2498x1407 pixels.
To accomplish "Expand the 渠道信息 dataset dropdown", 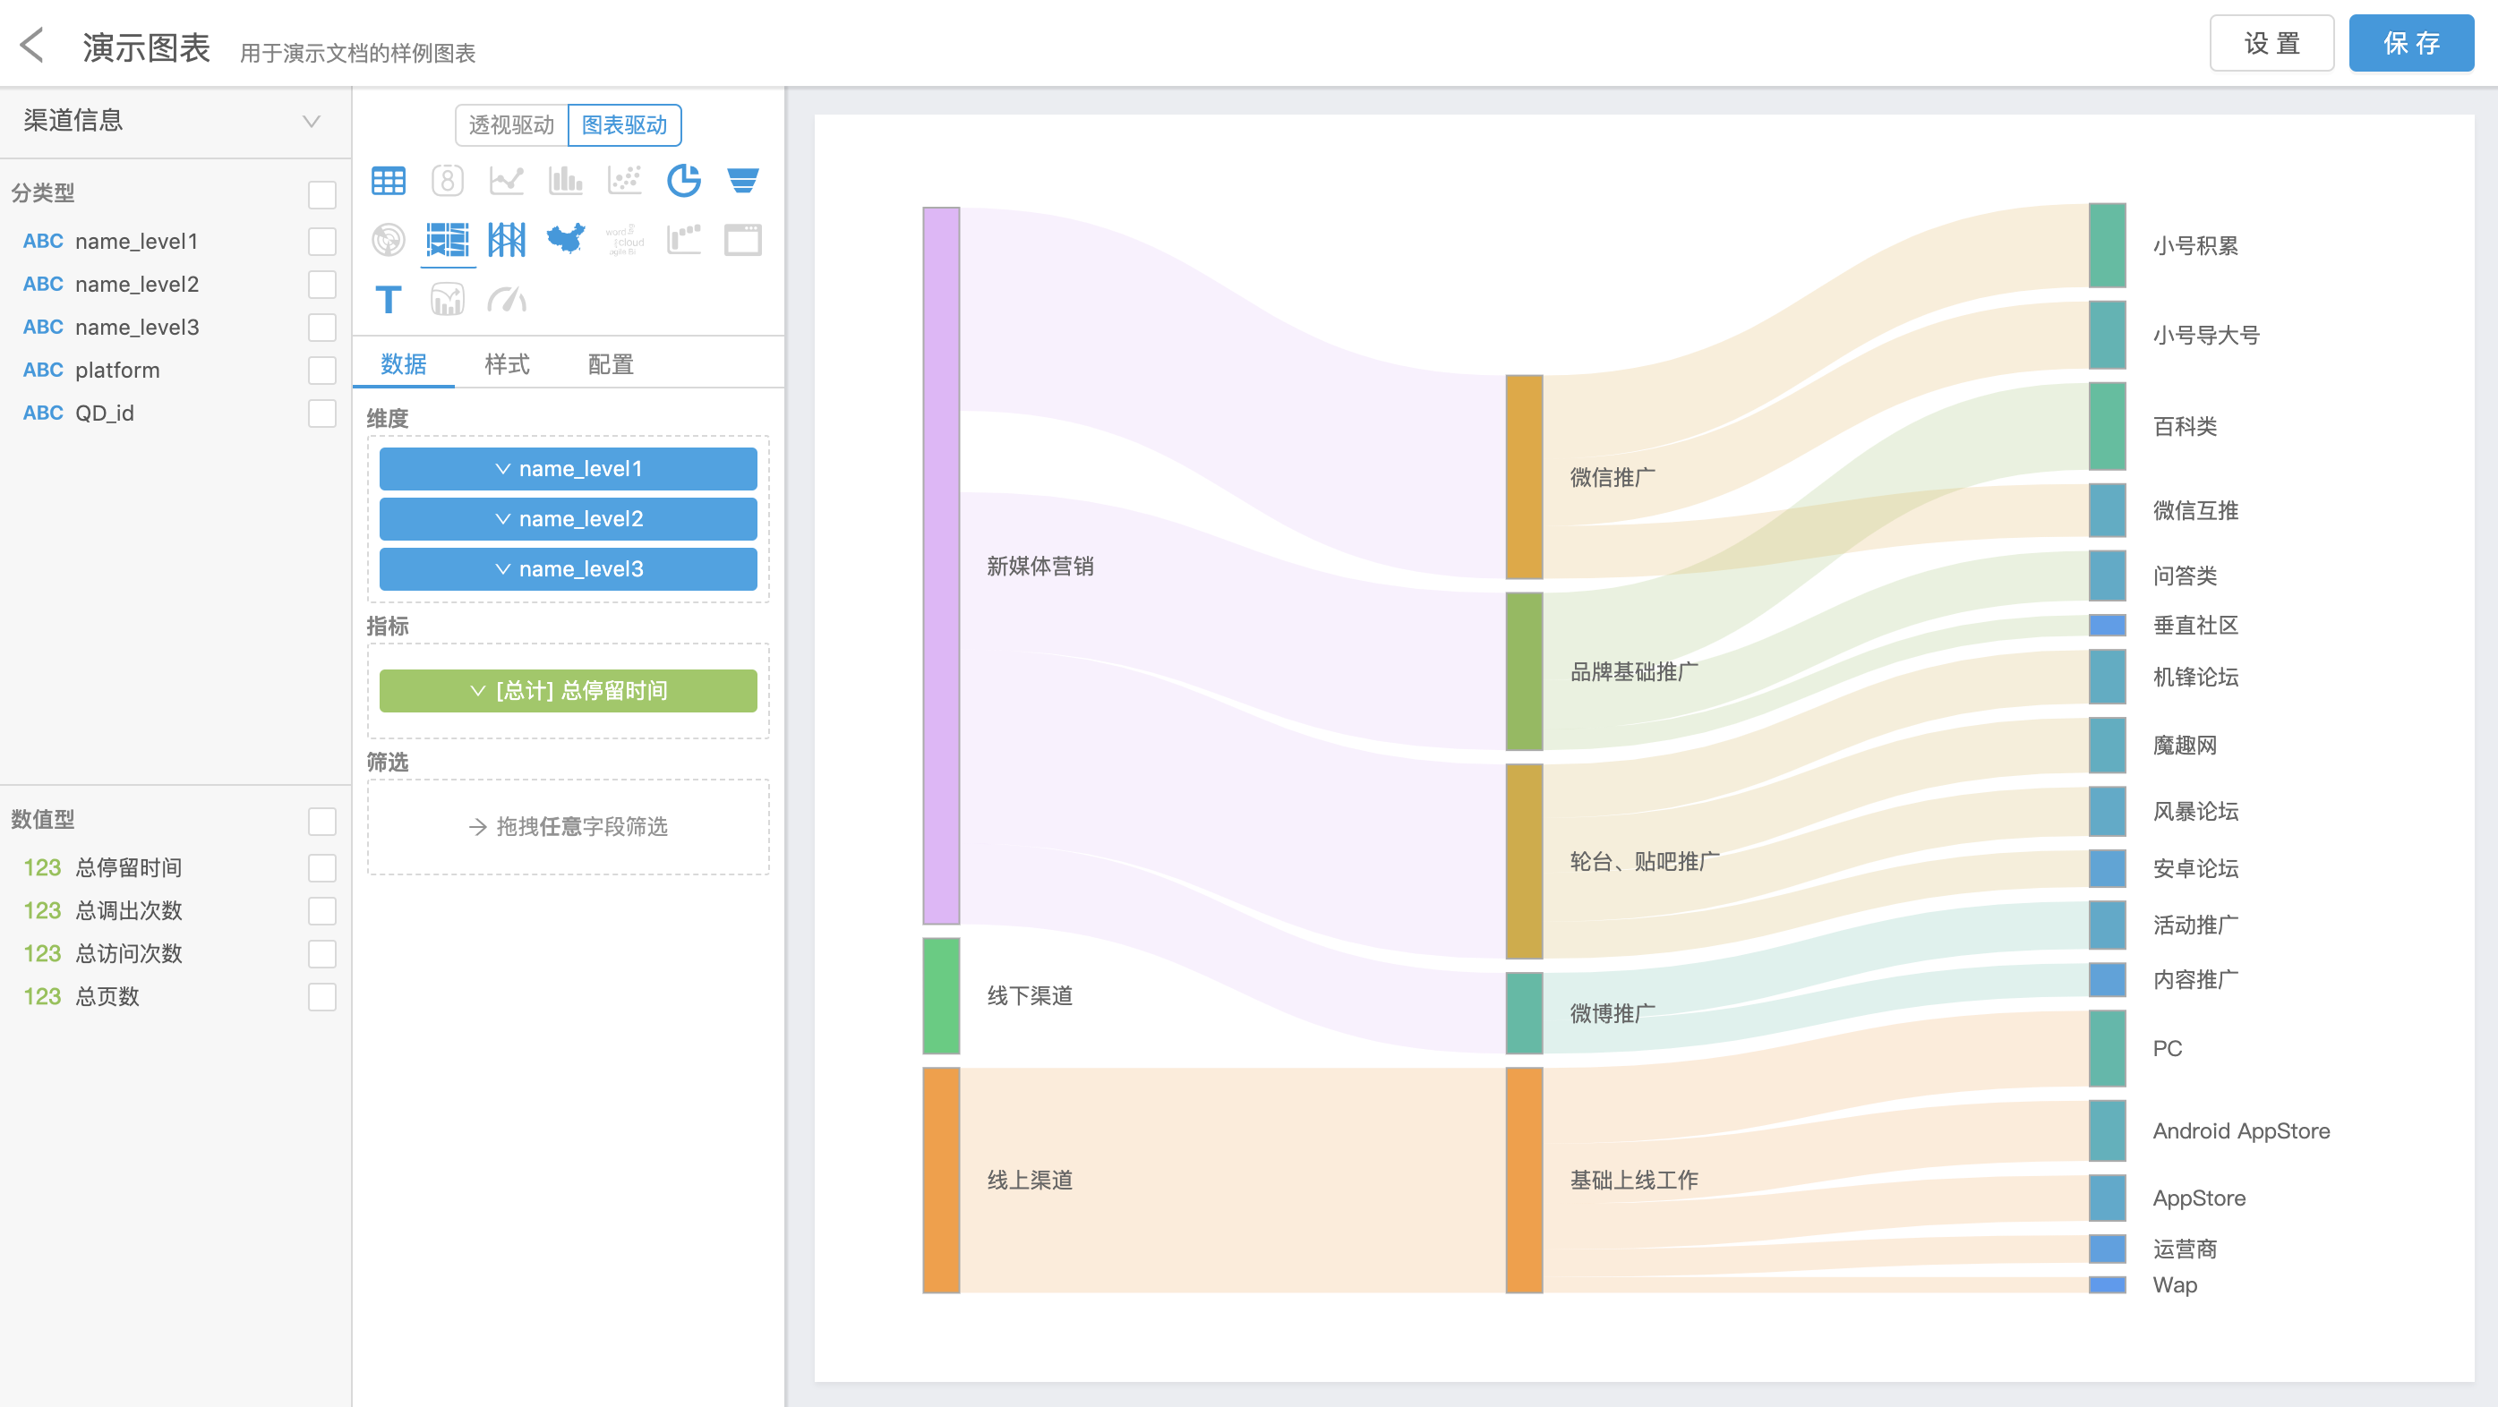I will [312, 121].
